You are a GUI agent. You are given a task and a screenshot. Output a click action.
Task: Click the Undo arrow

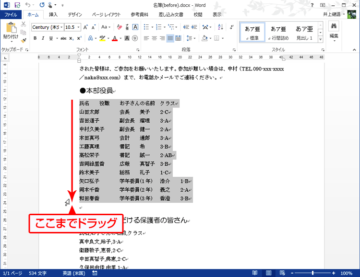[28, 5]
